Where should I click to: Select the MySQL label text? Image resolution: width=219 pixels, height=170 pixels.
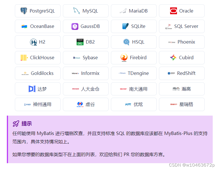point(90,11)
